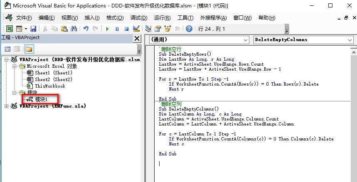
Task: Open VBA Help question mark icon
Action: 189,29
